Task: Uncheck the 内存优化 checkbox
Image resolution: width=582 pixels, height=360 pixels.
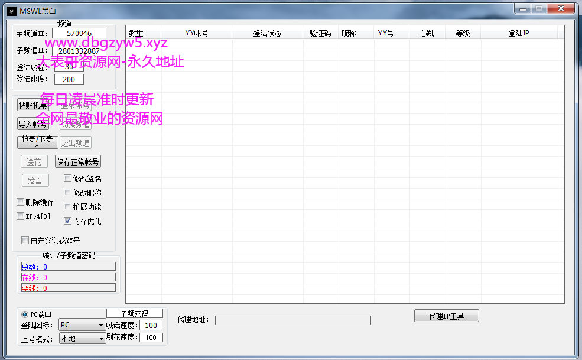Action: (x=68, y=220)
